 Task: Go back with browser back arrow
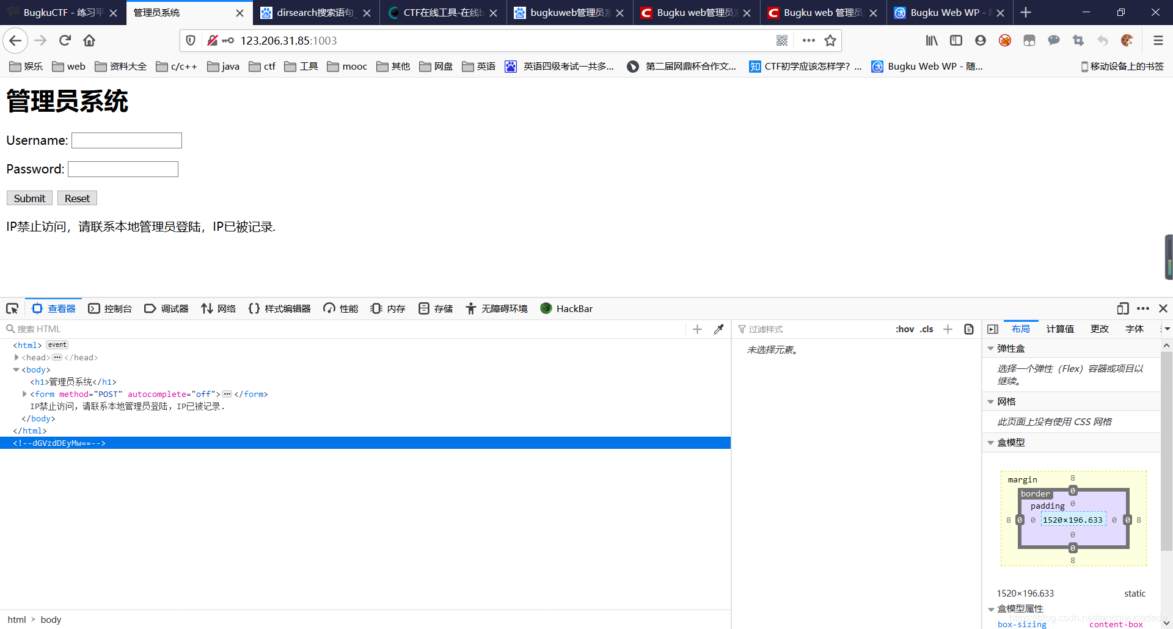(15, 40)
